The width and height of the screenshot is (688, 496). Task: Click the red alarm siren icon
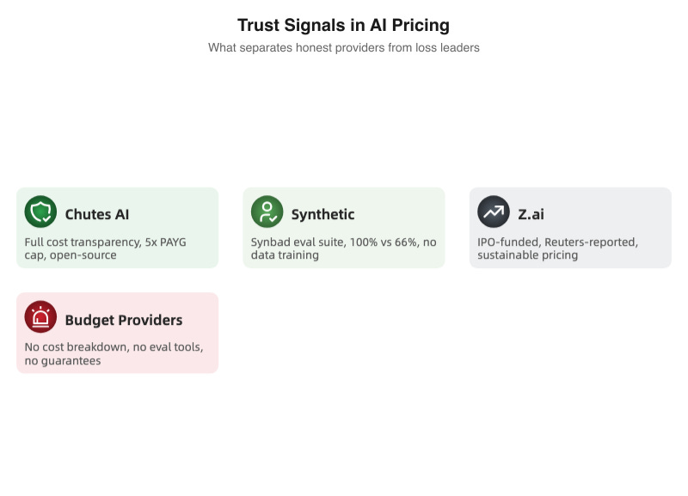pos(40,317)
